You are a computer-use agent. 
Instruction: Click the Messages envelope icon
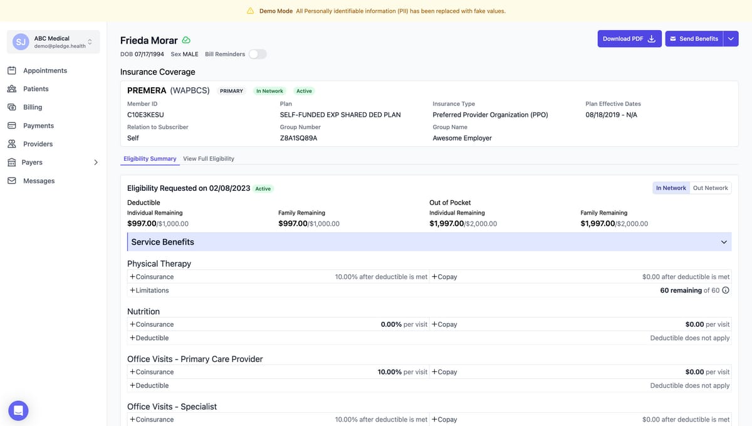pyautogui.click(x=12, y=181)
